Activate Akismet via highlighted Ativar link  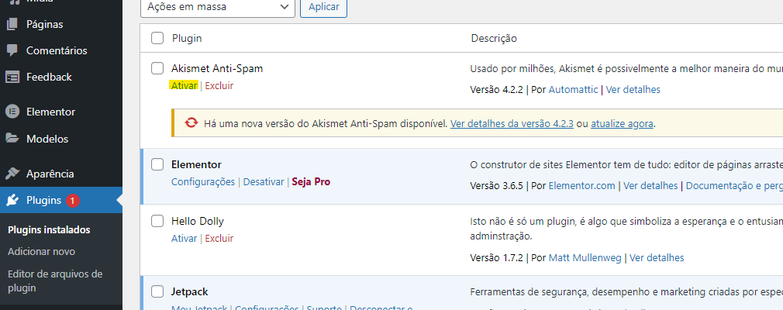[x=185, y=85]
